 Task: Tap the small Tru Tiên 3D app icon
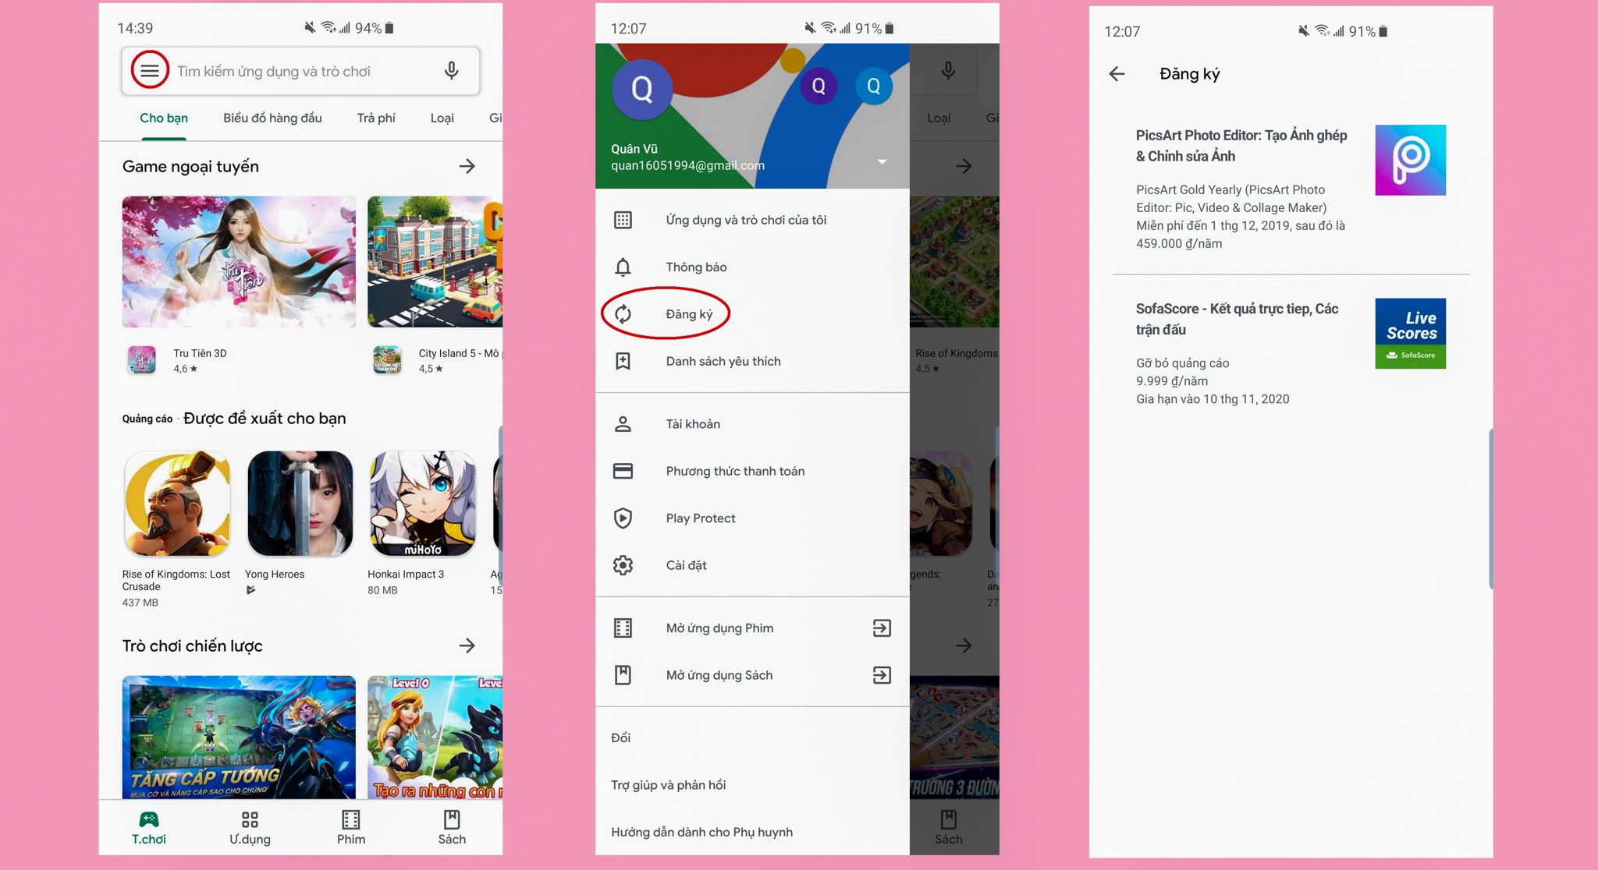142,360
